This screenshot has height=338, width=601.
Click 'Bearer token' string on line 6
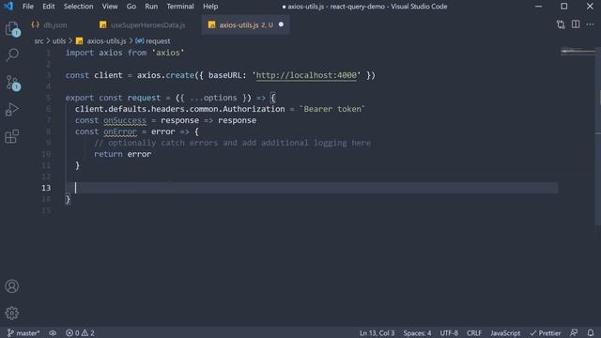coord(332,109)
